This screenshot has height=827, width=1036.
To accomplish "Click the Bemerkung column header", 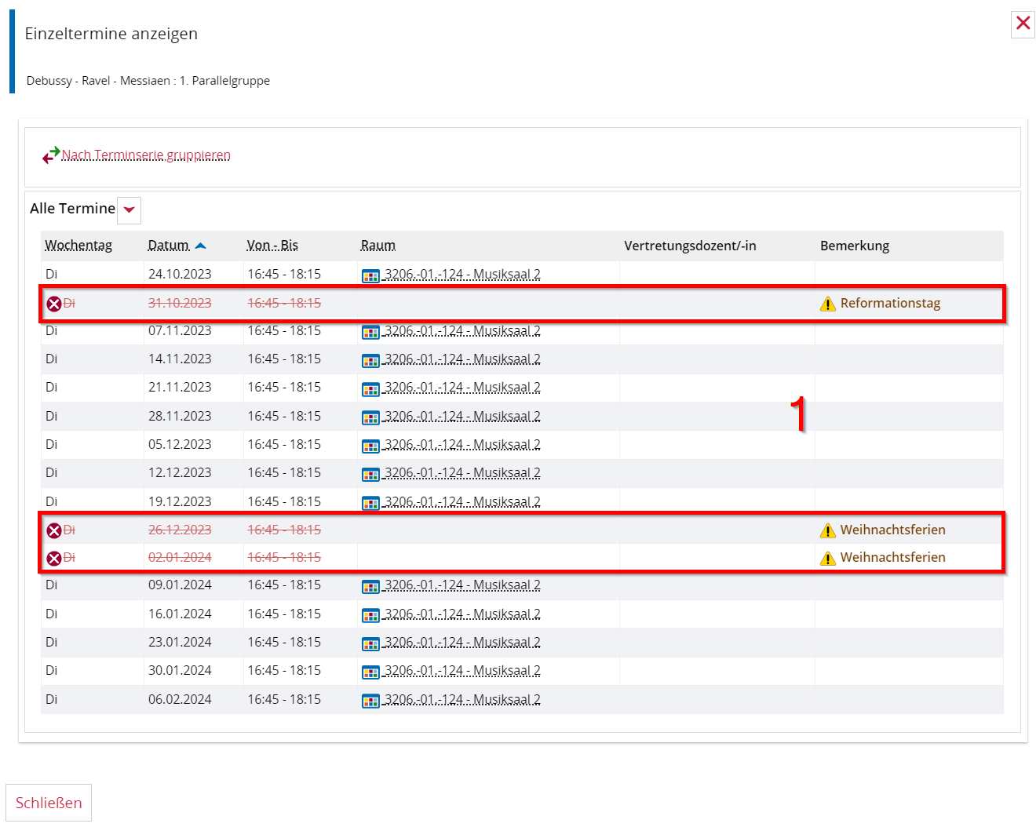I will tap(855, 246).
